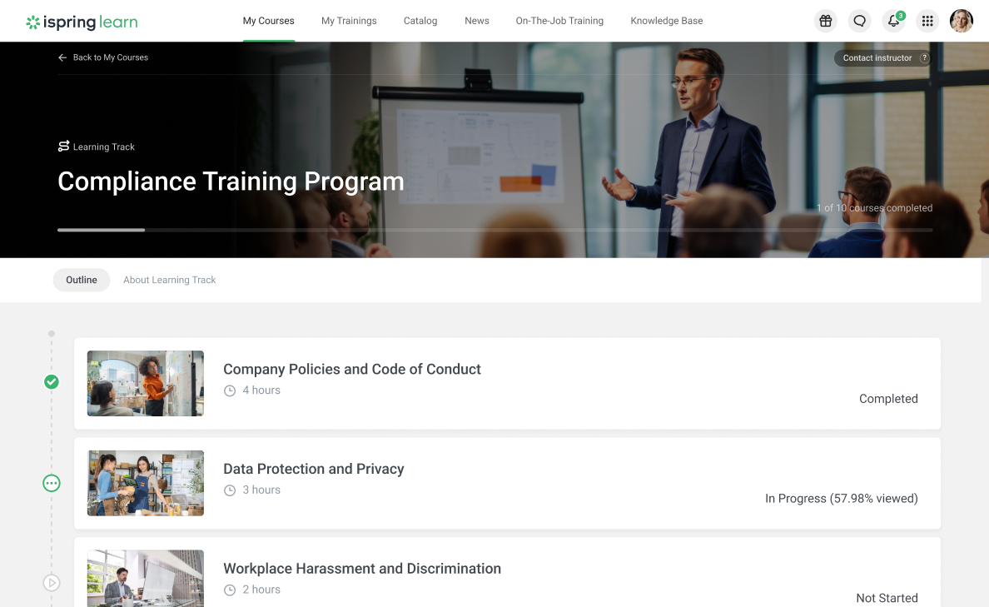
Task: Click the Workplace Harassment course thumbnail
Action: [x=146, y=579]
